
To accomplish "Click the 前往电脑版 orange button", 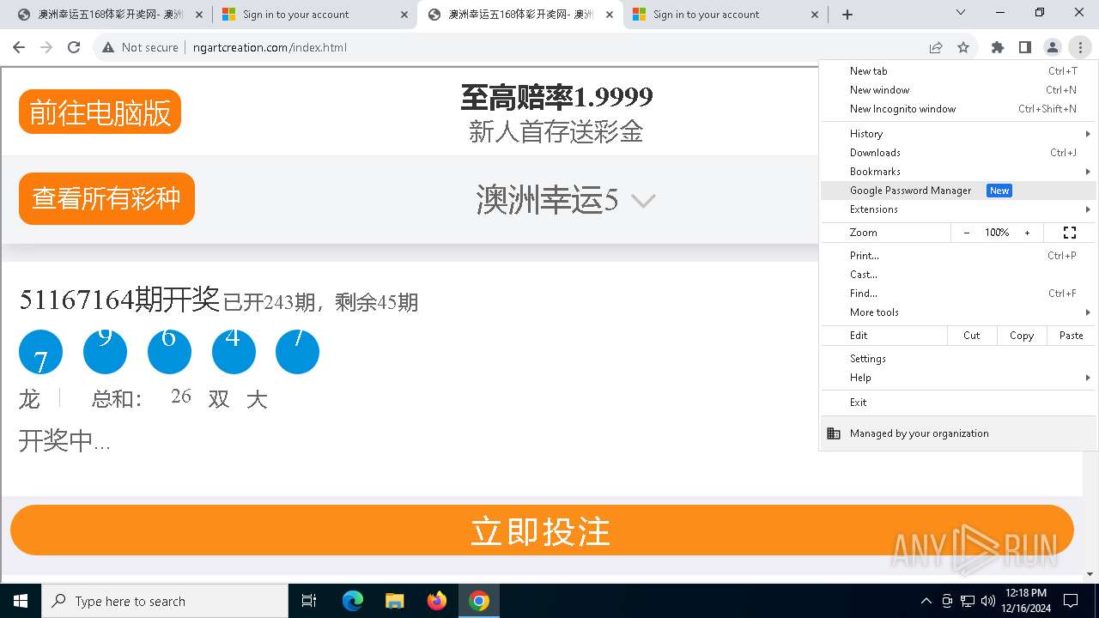I will tap(100, 112).
